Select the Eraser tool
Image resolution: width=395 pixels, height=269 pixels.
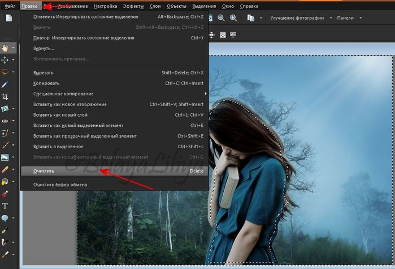coord(5,169)
